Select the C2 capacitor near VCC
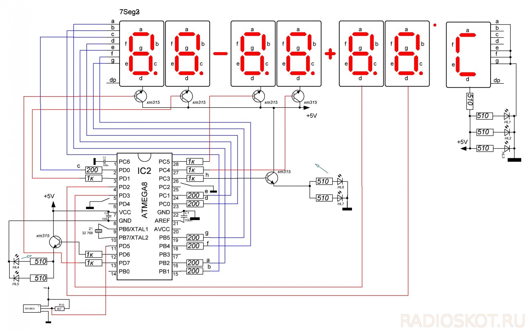529x331 pixels. (109, 216)
